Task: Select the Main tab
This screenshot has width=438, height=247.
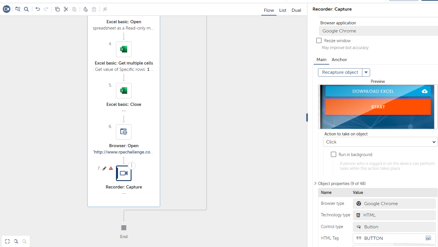Action: point(321,60)
